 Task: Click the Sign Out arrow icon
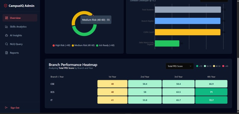(6, 107)
